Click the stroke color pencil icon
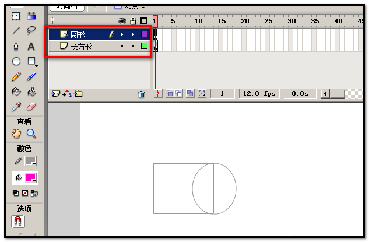 point(18,161)
